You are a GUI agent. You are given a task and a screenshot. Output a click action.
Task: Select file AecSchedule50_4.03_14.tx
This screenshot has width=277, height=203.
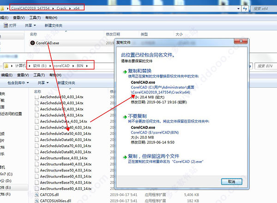tap(61, 97)
